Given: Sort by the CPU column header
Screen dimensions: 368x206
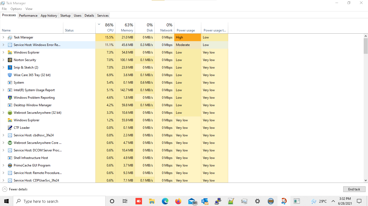Looking at the screenshot, I should click(105, 28).
